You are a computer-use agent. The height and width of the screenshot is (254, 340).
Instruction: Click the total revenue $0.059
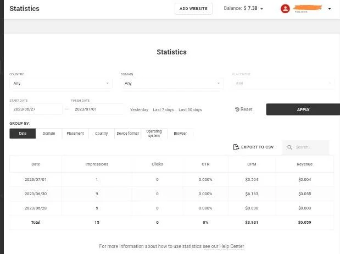[x=305, y=222]
